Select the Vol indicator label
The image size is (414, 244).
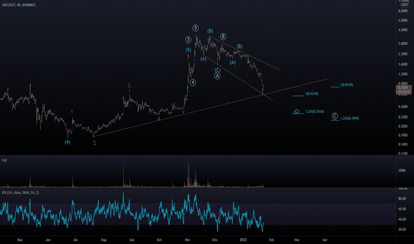pyautogui.click(x=4, y=161)
